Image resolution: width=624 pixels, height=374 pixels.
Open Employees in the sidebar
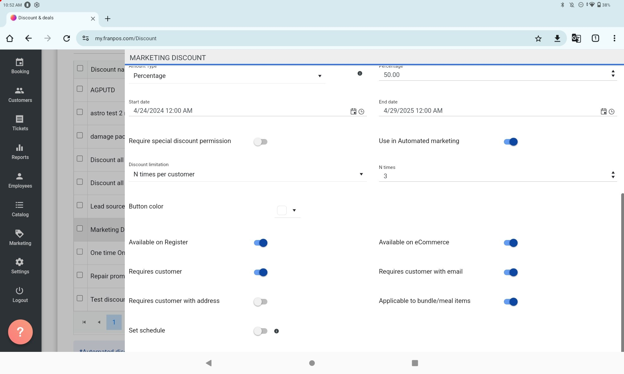click(20, 181)
